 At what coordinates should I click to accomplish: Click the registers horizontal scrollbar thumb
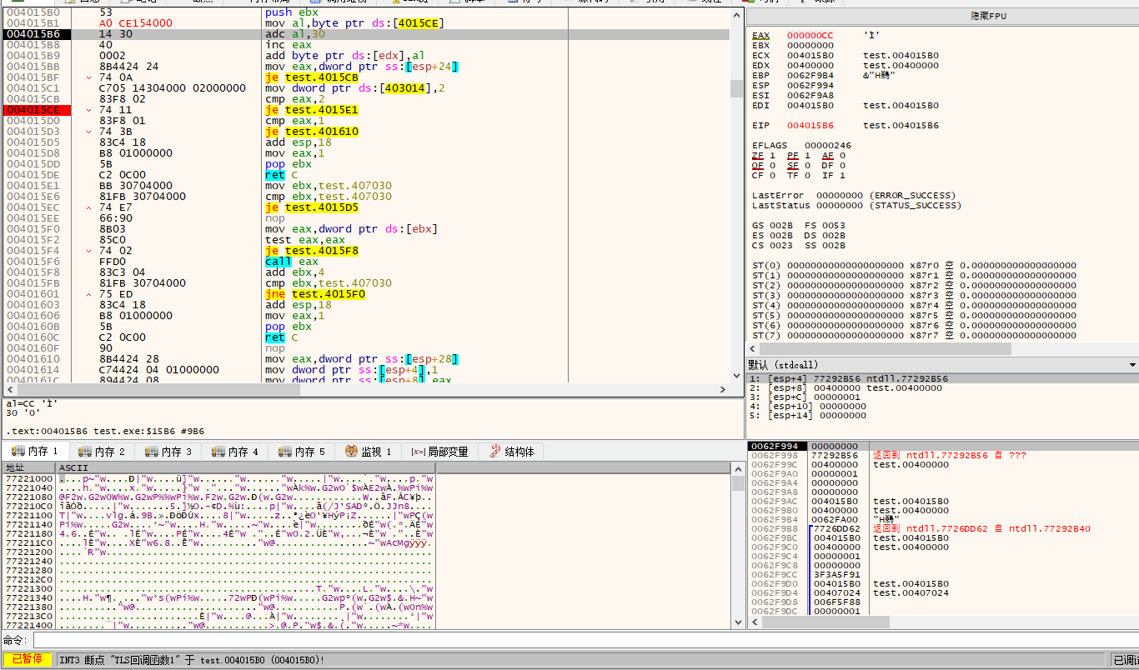coord(885,349)
